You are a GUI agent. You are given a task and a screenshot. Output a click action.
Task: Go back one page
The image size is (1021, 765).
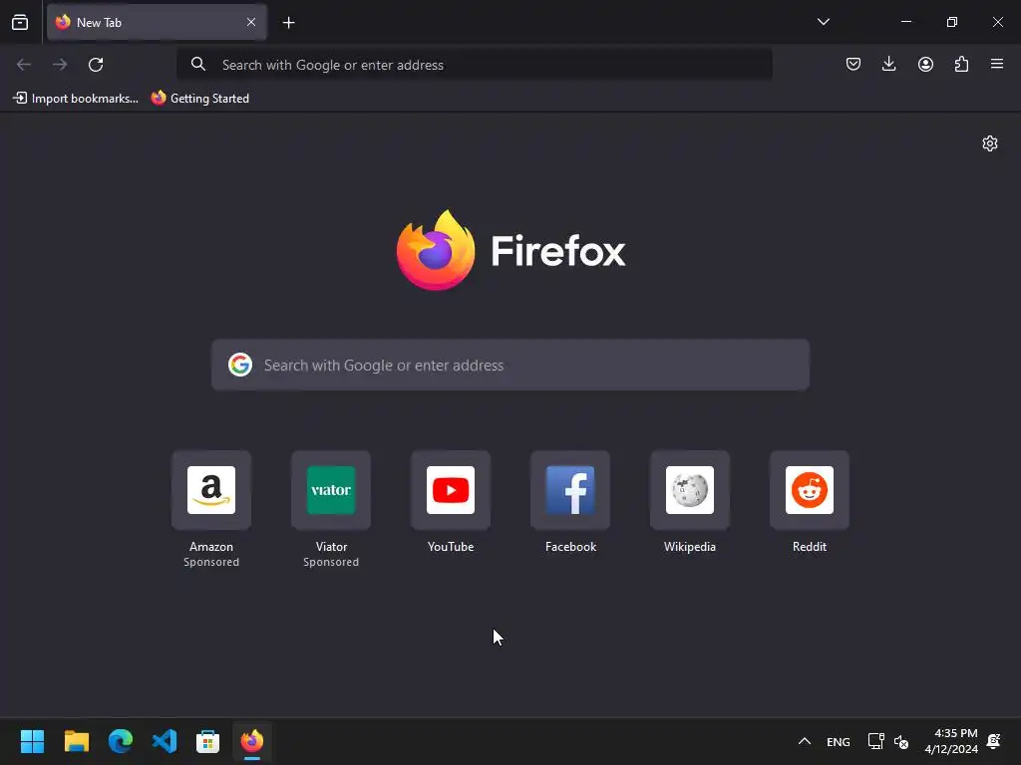(x=24, y=65)
